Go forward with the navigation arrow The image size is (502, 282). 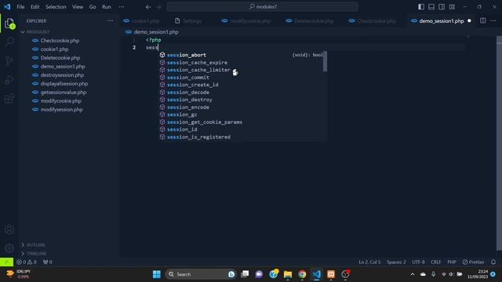158,7
